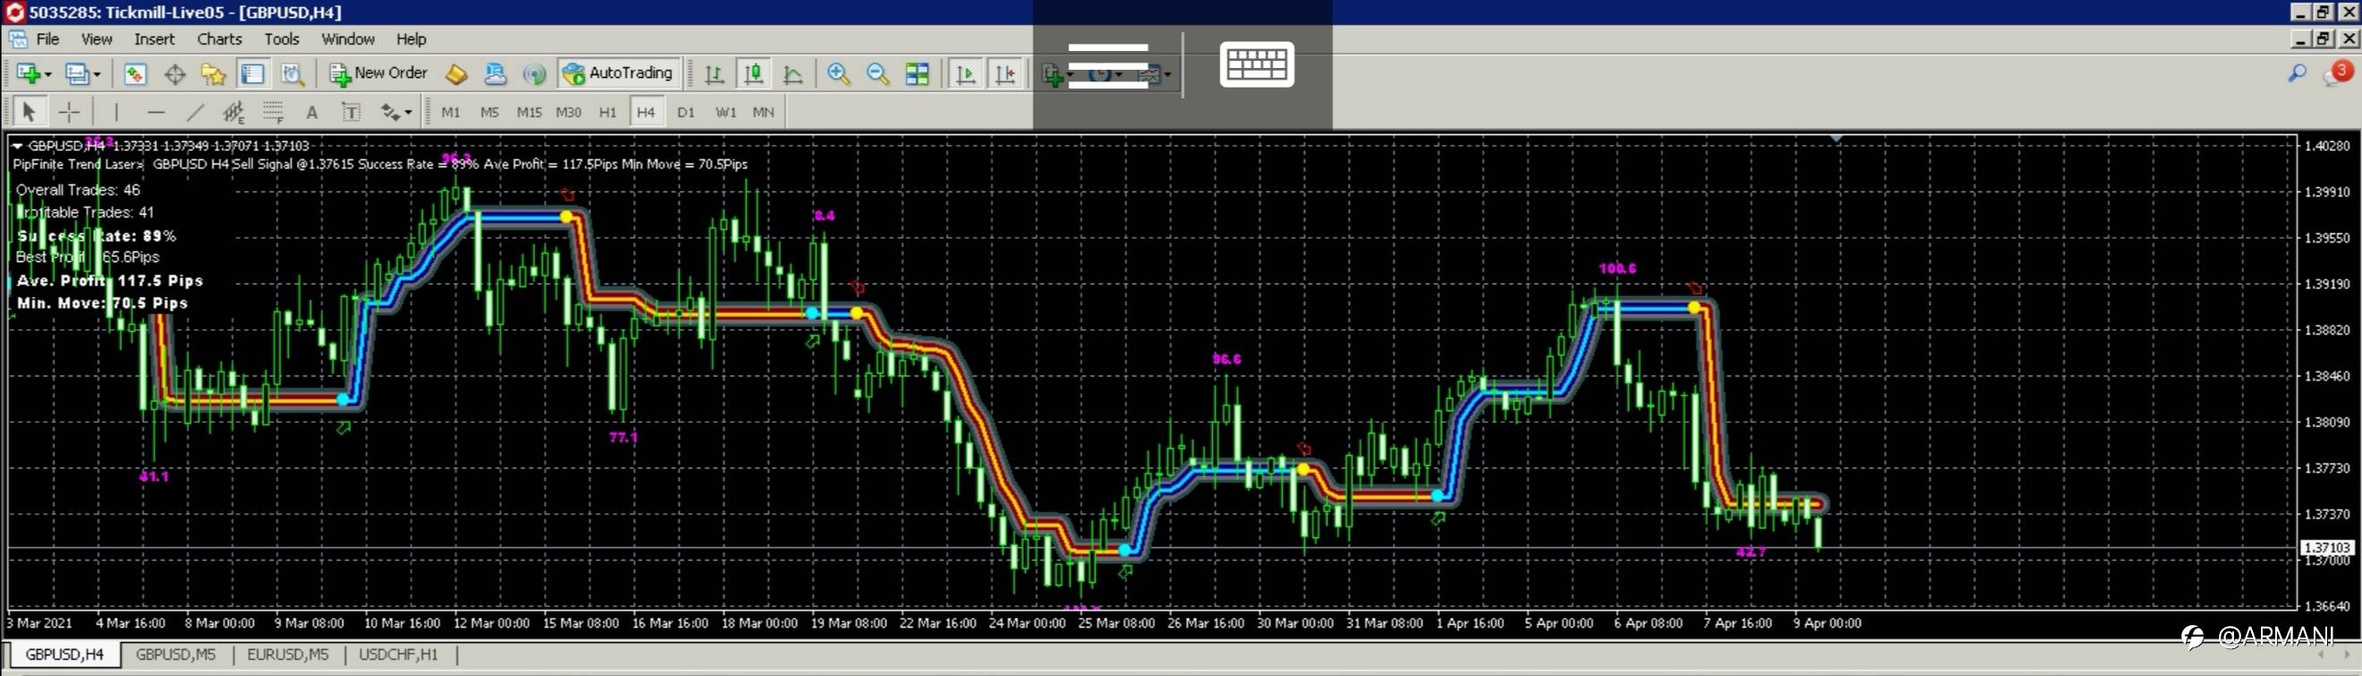
Task: Open the Tools menu
Action: [282, 39]
